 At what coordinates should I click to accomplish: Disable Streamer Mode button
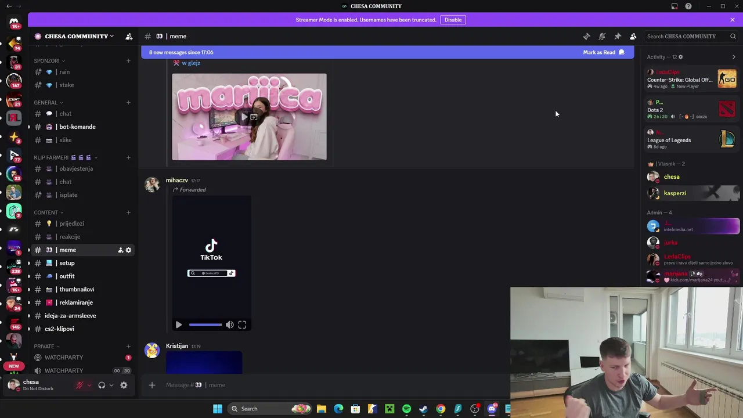[453, 20]
